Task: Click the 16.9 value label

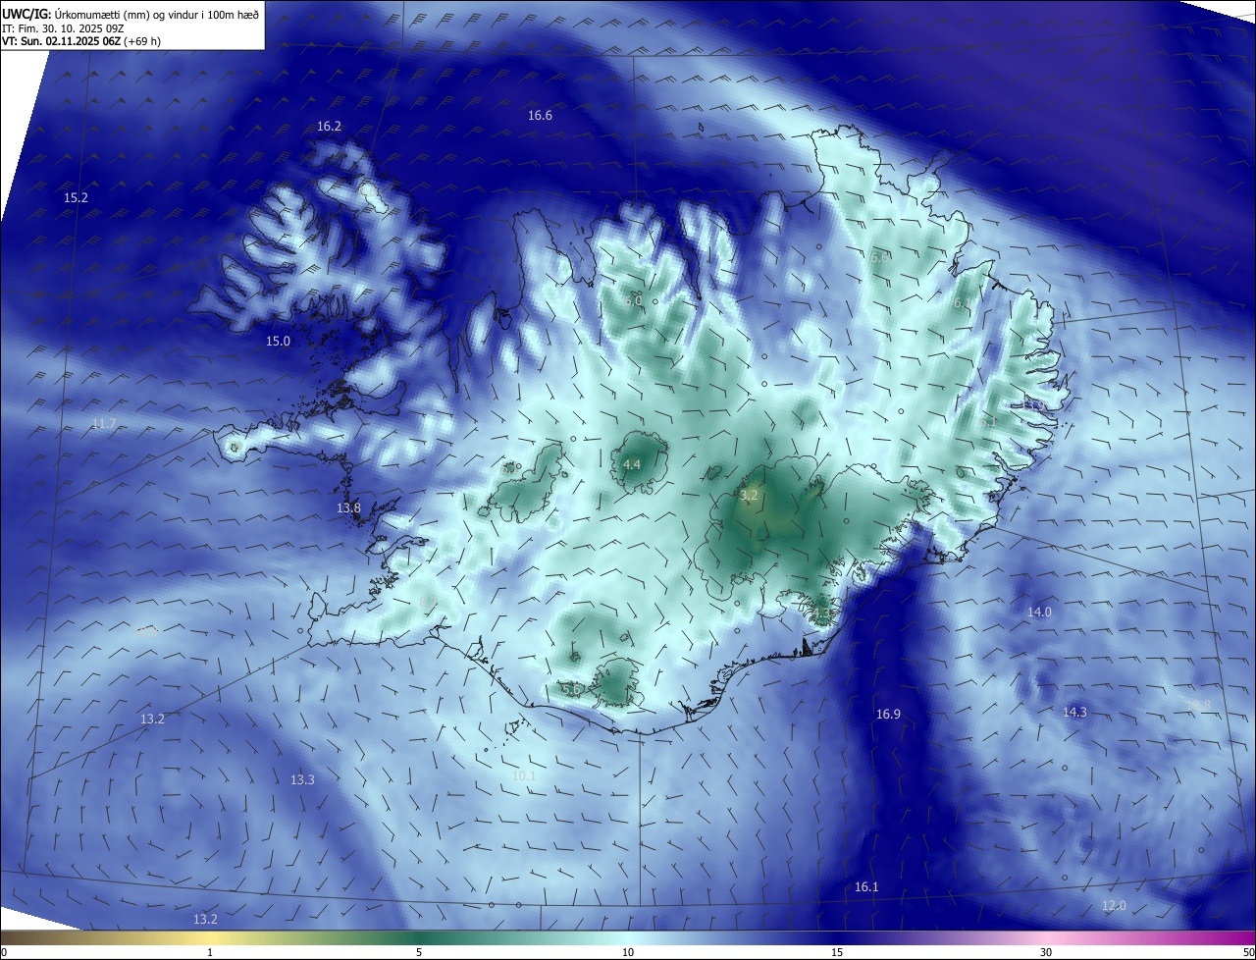Action: (888, 715)
